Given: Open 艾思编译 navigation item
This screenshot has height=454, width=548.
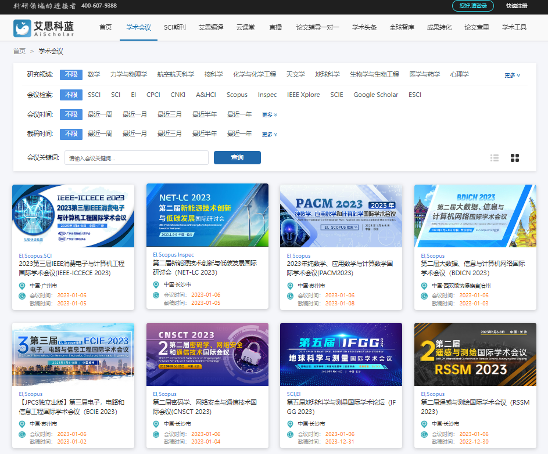Looking at the screenshot, I should [x=211, y=27].
